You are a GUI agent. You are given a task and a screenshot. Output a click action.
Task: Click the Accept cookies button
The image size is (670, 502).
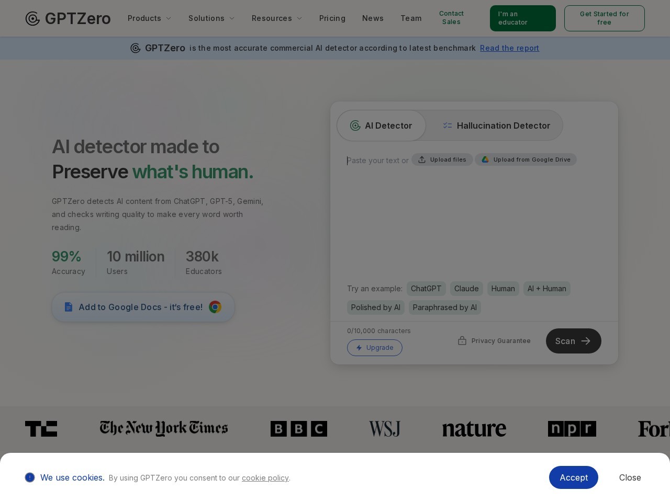point(574,477)
